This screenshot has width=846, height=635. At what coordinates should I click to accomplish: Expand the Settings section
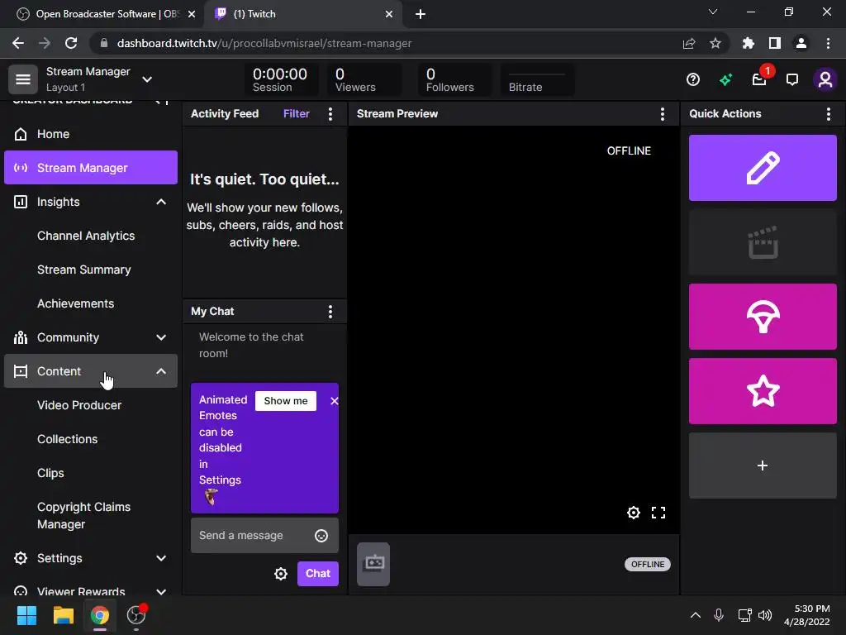tap(161, 558)
